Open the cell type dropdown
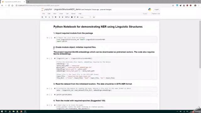201x113 pixels. tap(85, 17)
